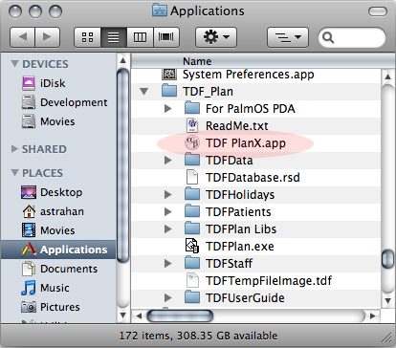Collapse the TDF_Plan folder
This screenshot has width=396, height=348.
point(144,92)
